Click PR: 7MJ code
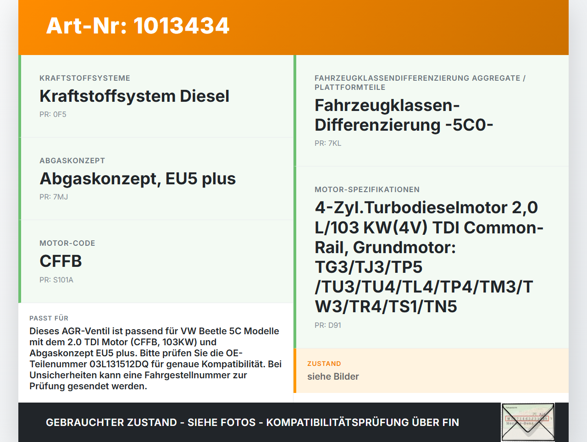The image size is (587, 442). [54, 197]
